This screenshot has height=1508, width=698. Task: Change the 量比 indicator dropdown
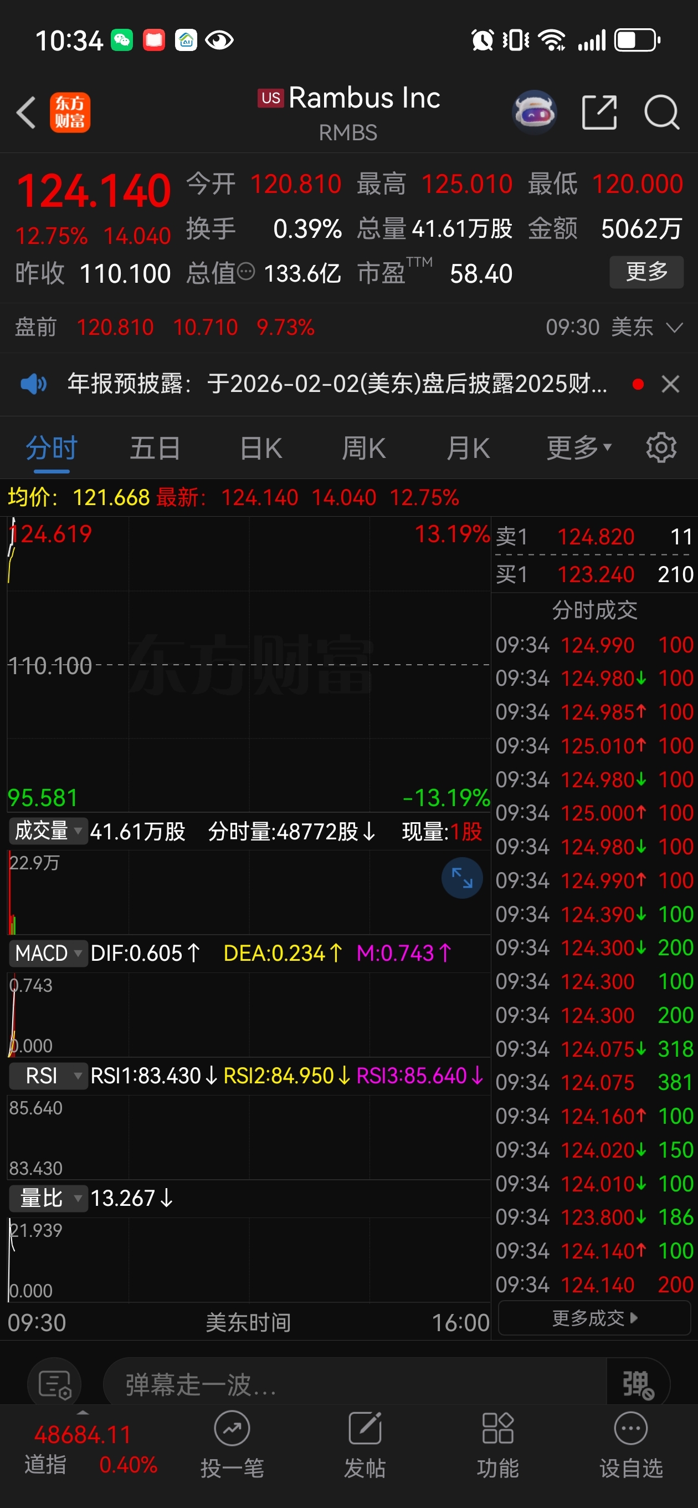tap(48, 1198)
